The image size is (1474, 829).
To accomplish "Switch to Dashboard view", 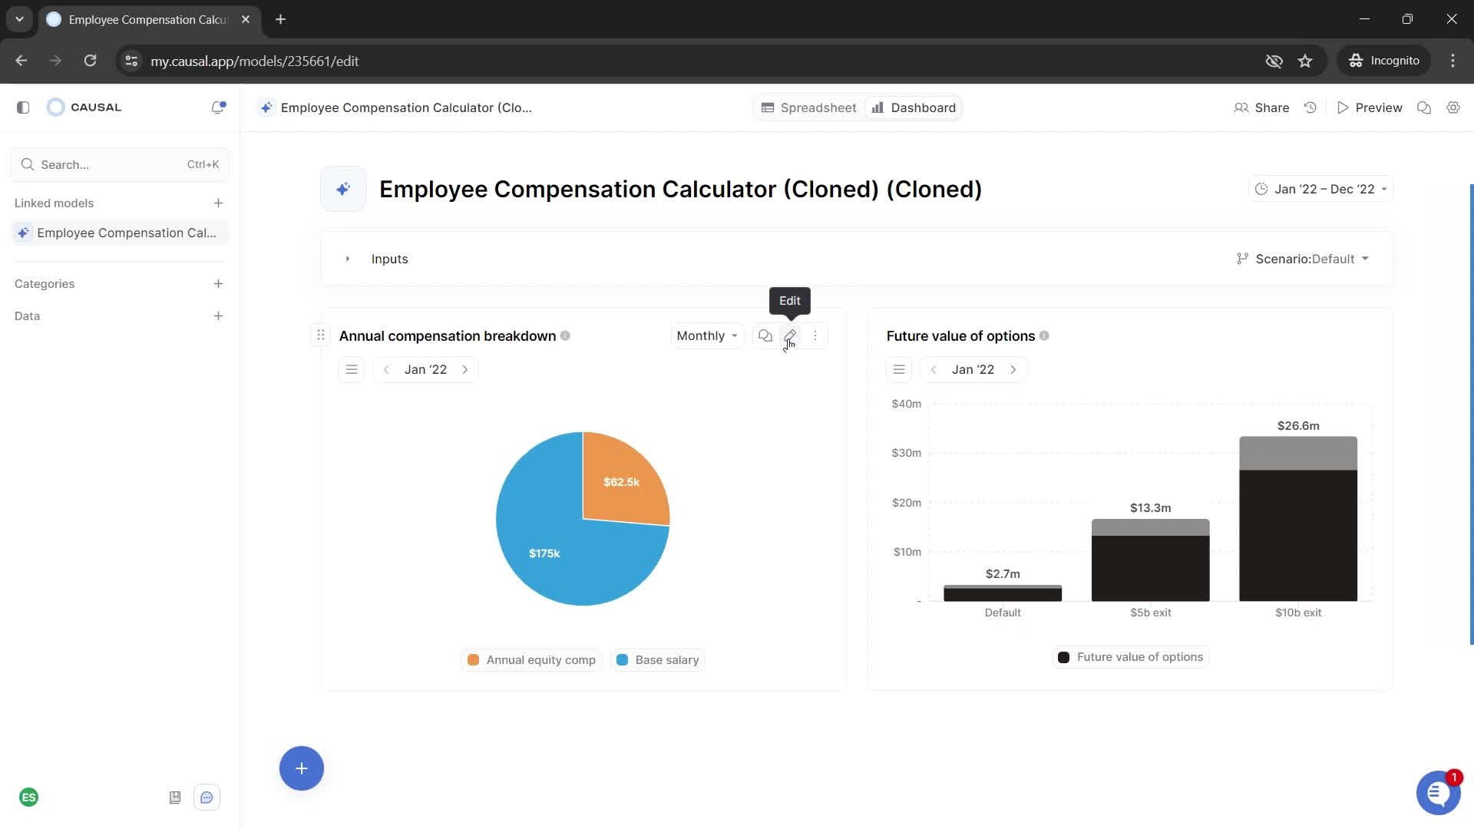I will coord(914,107).
